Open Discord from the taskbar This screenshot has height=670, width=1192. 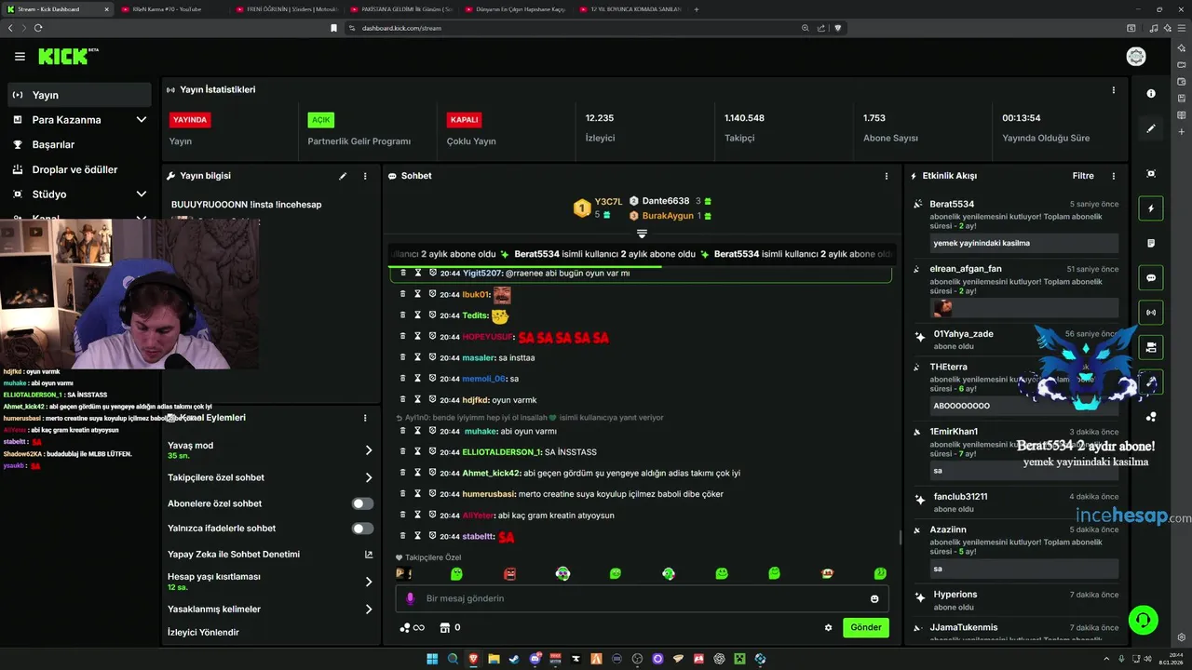click(x=535, y=659)
